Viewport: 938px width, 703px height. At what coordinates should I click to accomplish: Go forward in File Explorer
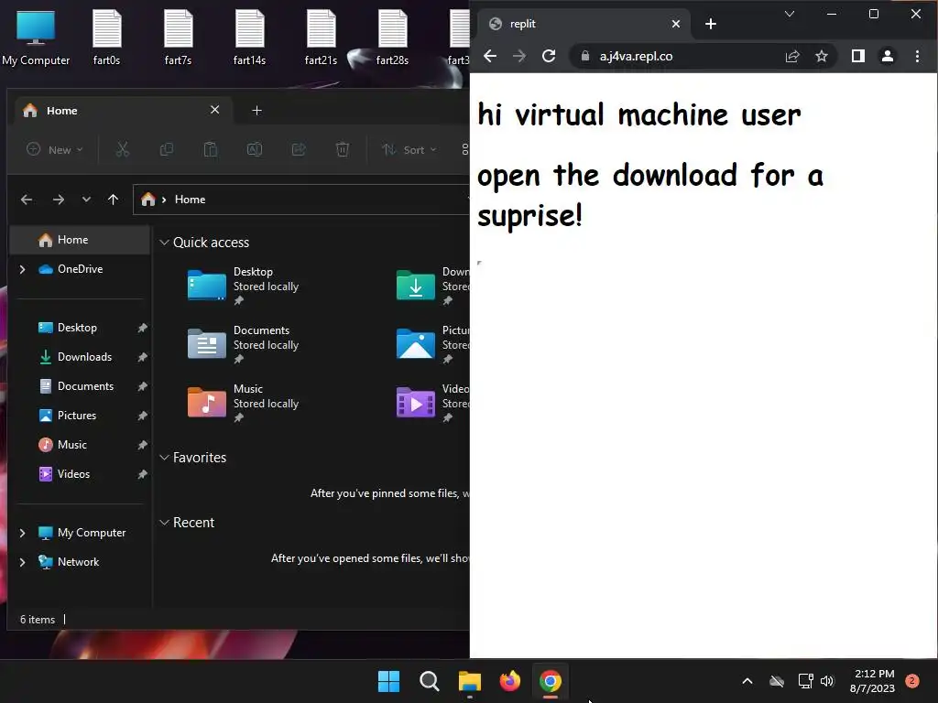coord(59,200)
